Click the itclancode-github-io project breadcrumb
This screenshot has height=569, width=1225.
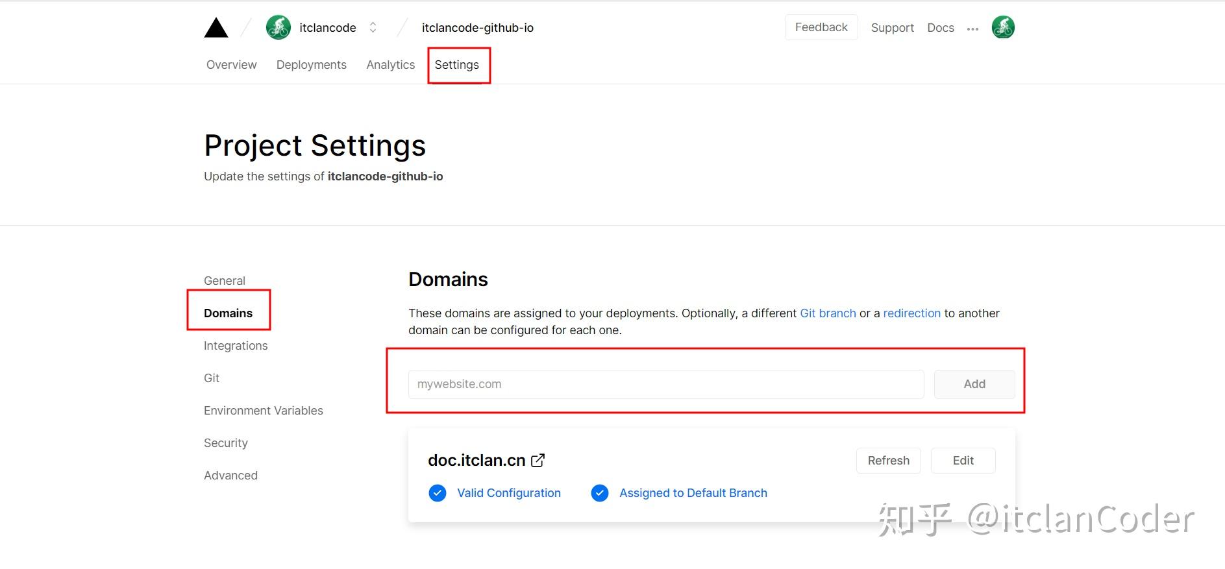tap(478, 28)
